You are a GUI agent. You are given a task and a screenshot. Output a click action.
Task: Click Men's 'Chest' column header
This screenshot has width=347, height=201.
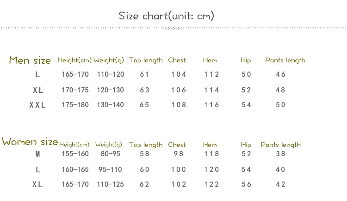point(177,60)
